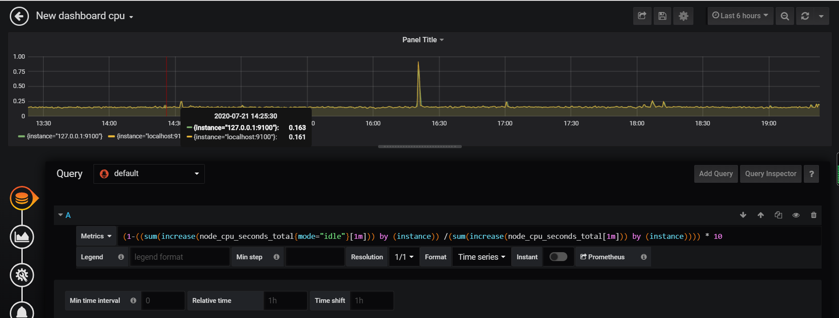Collapse query A row
Screen dimensions: 839x318
tap(61, 215)
